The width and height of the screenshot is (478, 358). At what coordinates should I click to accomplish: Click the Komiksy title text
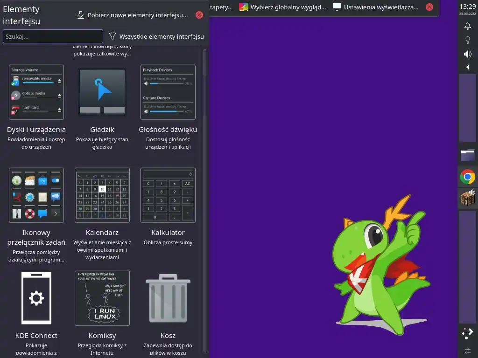102,336
